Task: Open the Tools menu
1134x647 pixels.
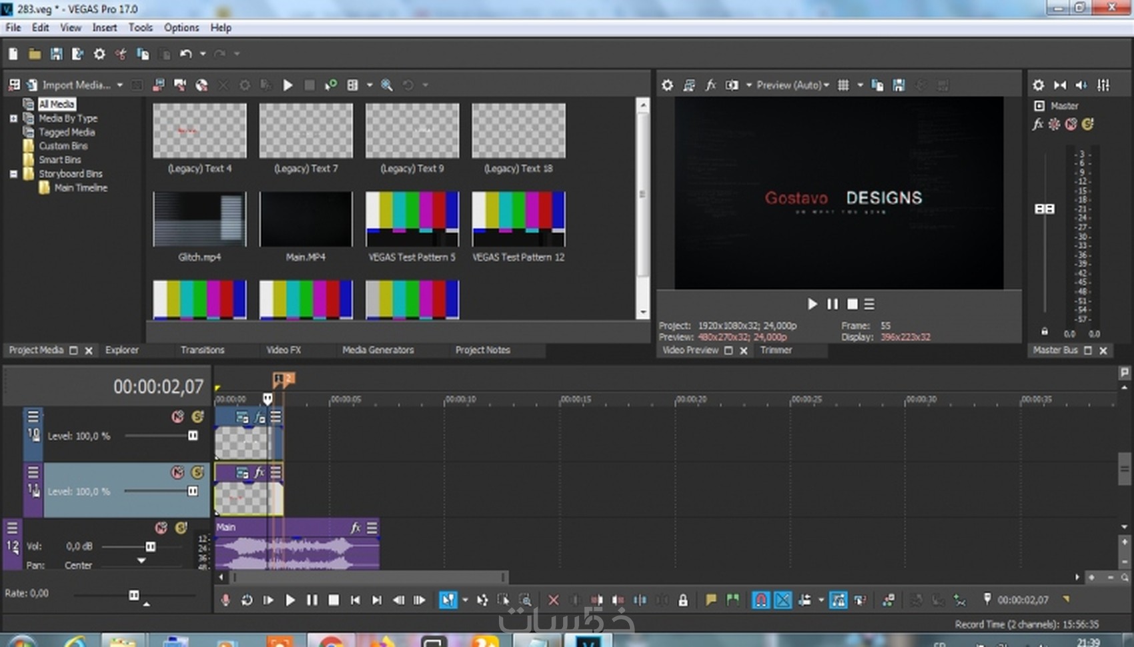Action: point(140,27)
